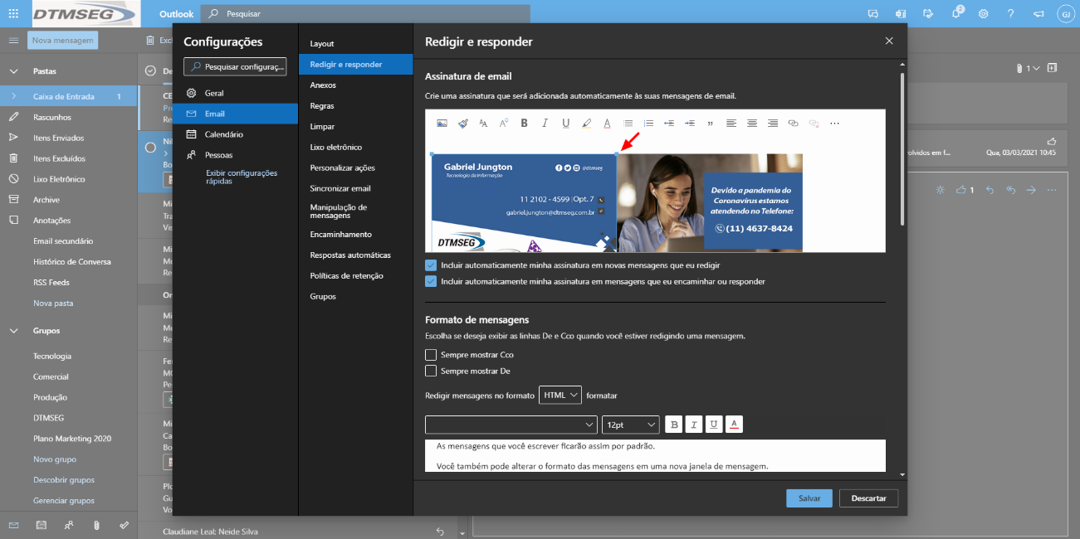Select the message circle in mail list
1080x539 pixels.
(150, 147)
